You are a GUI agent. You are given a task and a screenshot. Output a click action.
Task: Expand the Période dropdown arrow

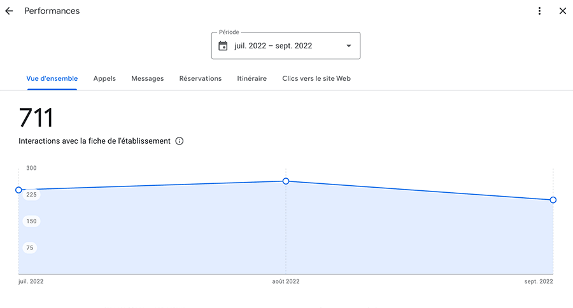coord(348,46)
